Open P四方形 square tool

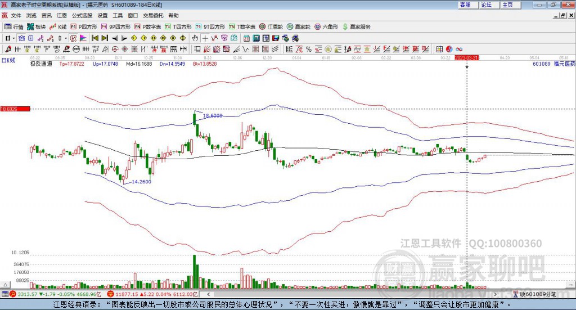[84, 27]
